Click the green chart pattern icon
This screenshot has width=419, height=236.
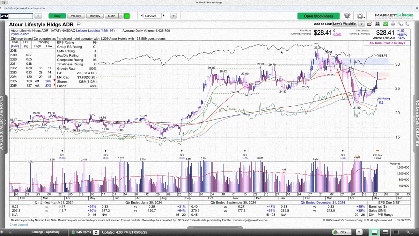coord(385,24)
